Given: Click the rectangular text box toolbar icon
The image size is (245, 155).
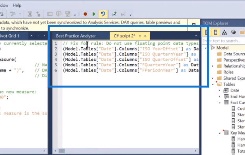Looking at the screenshot, I should tap(50, 14).
